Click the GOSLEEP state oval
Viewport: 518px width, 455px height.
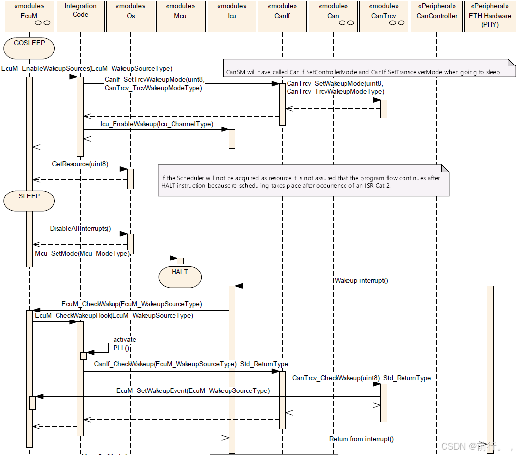pos(29,48)
